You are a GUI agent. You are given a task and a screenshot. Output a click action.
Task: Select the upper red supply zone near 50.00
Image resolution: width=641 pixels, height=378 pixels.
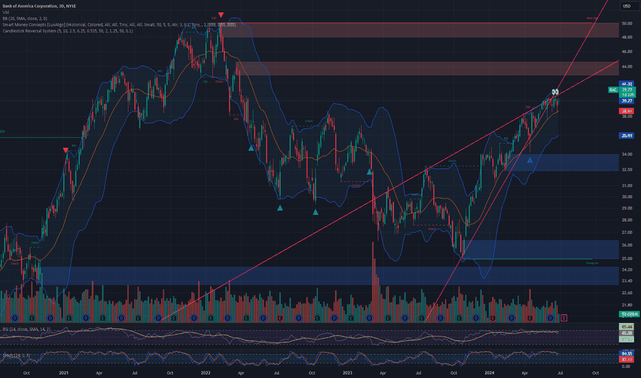[x=421, y=30]
